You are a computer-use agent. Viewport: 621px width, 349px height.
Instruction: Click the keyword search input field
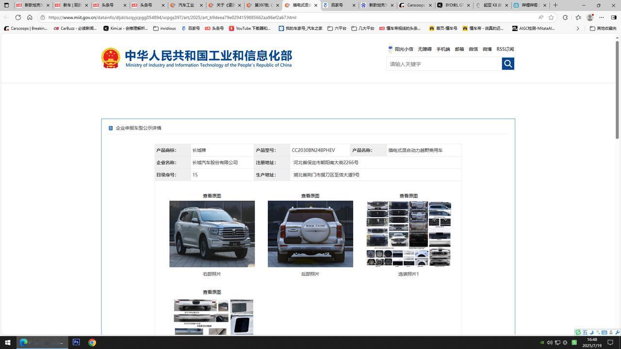[x=444, y=63]
